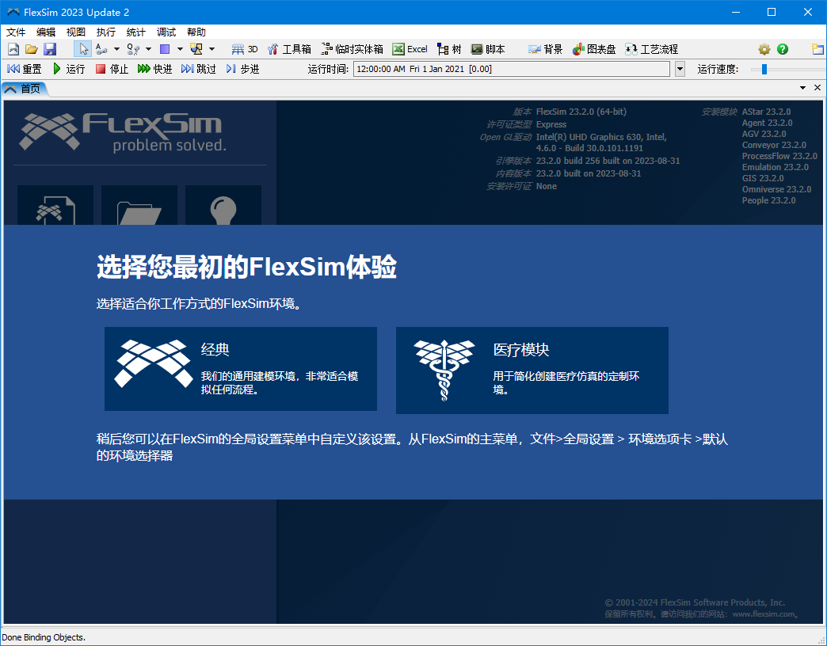The height and width of the screenshot is (646, 827).
Task: Expand the disconnect objects mode dropdown arrow
Action: coord(148,50)
